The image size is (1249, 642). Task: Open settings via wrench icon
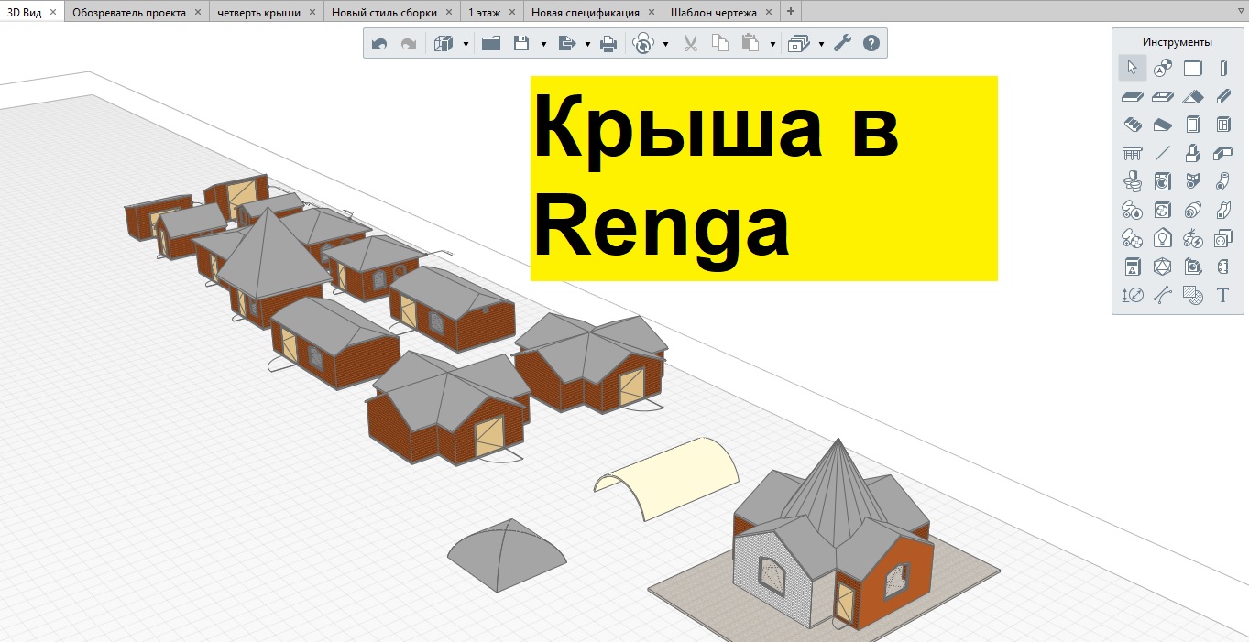(843, 43)
